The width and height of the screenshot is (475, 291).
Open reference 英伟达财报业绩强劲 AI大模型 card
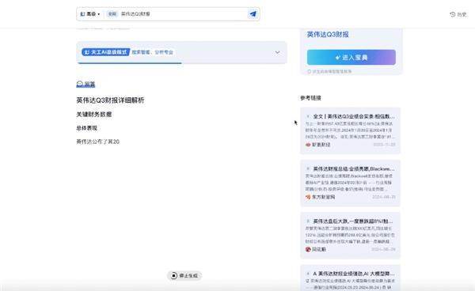pyautogui.click(x=350, y=278)
